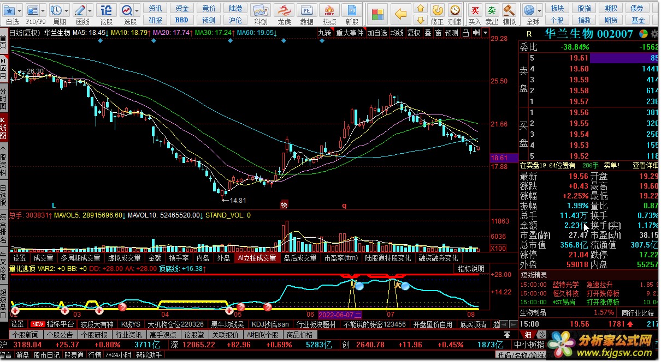Screen dimensions: 661x362
Task: Click the 卖出 sell icon
Action: tap(492, 10)
